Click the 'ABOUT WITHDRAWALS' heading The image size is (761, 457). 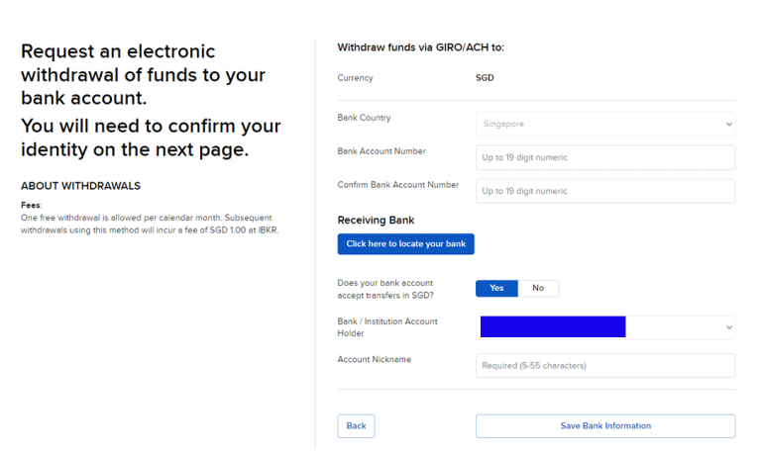(80, 185)
